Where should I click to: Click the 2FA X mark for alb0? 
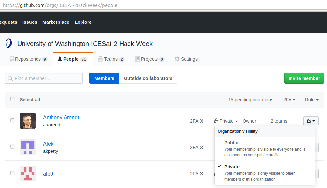(x=201, y=174)
